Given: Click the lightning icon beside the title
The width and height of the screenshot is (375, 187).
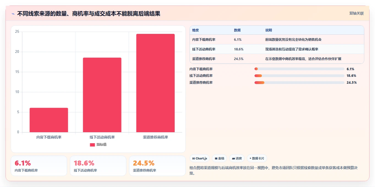Looking at the screenshot, I should (13, 14).
